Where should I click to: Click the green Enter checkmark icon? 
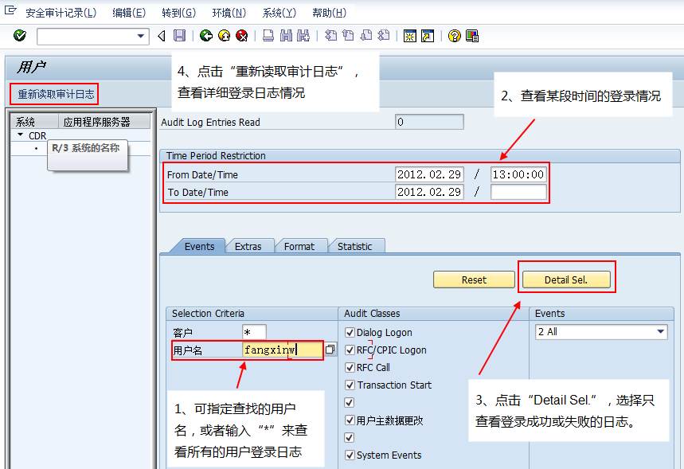[20, 36]
